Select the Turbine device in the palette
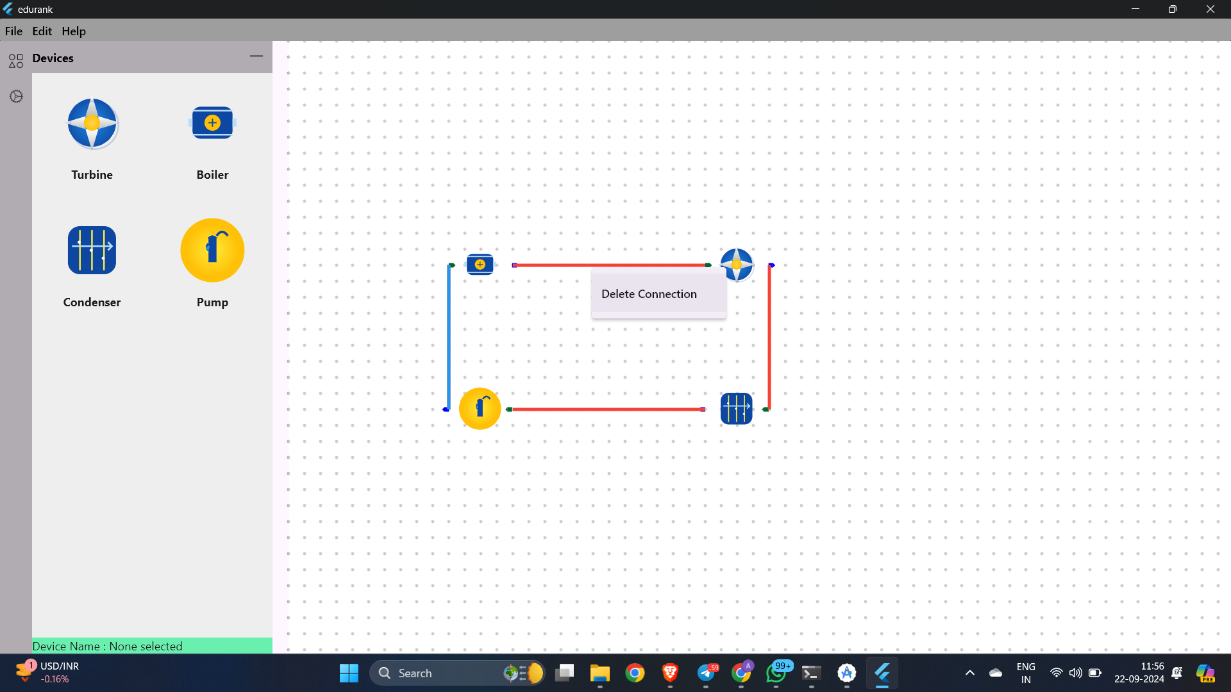 (x=92, y=124)
